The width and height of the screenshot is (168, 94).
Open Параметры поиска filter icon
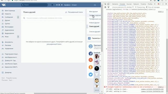(x=89, y=38)
